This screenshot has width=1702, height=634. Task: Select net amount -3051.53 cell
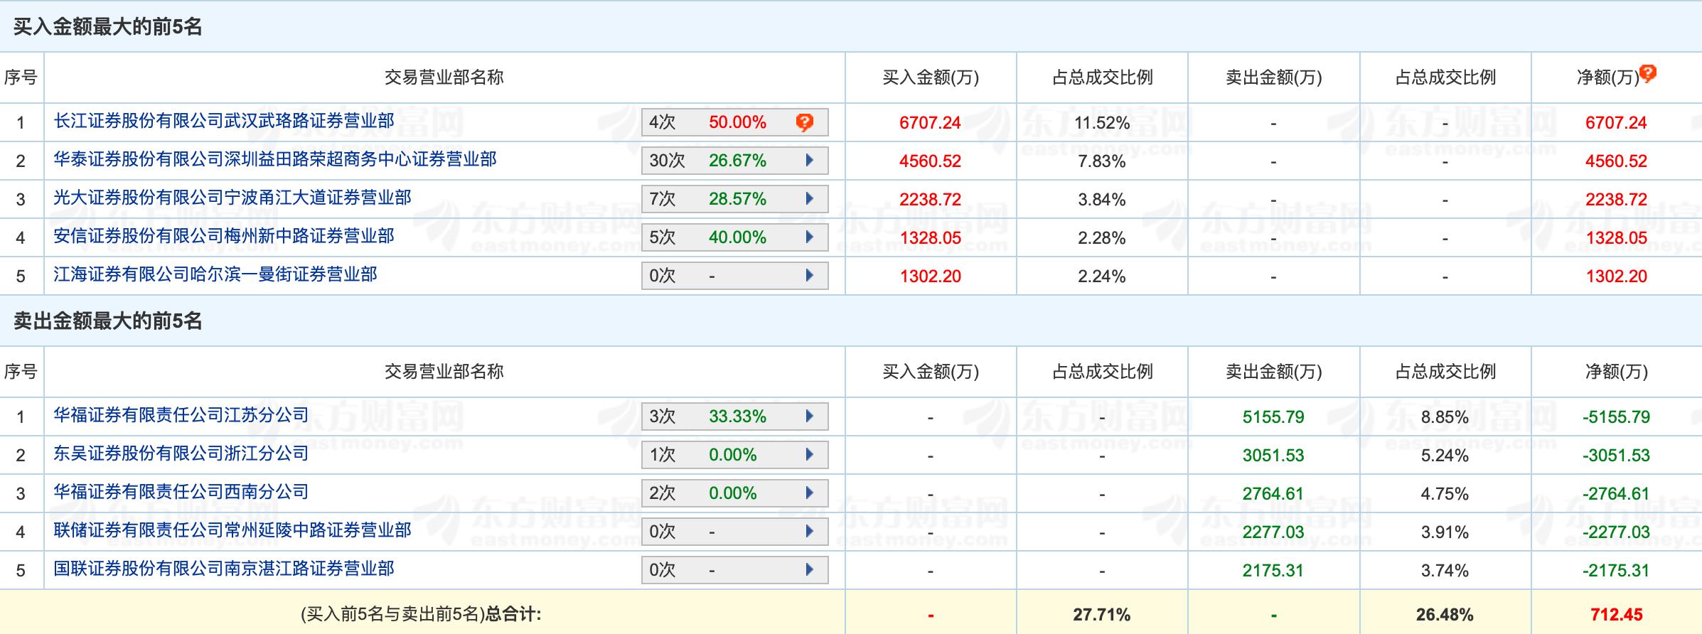[x=1616, y=456]
